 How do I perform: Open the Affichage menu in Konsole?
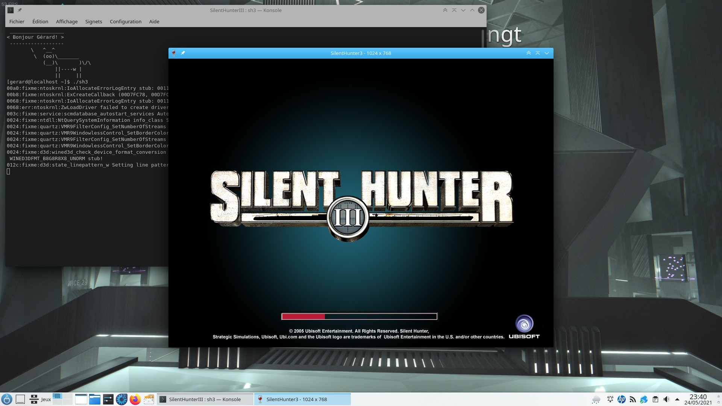(x=67, y=21)
